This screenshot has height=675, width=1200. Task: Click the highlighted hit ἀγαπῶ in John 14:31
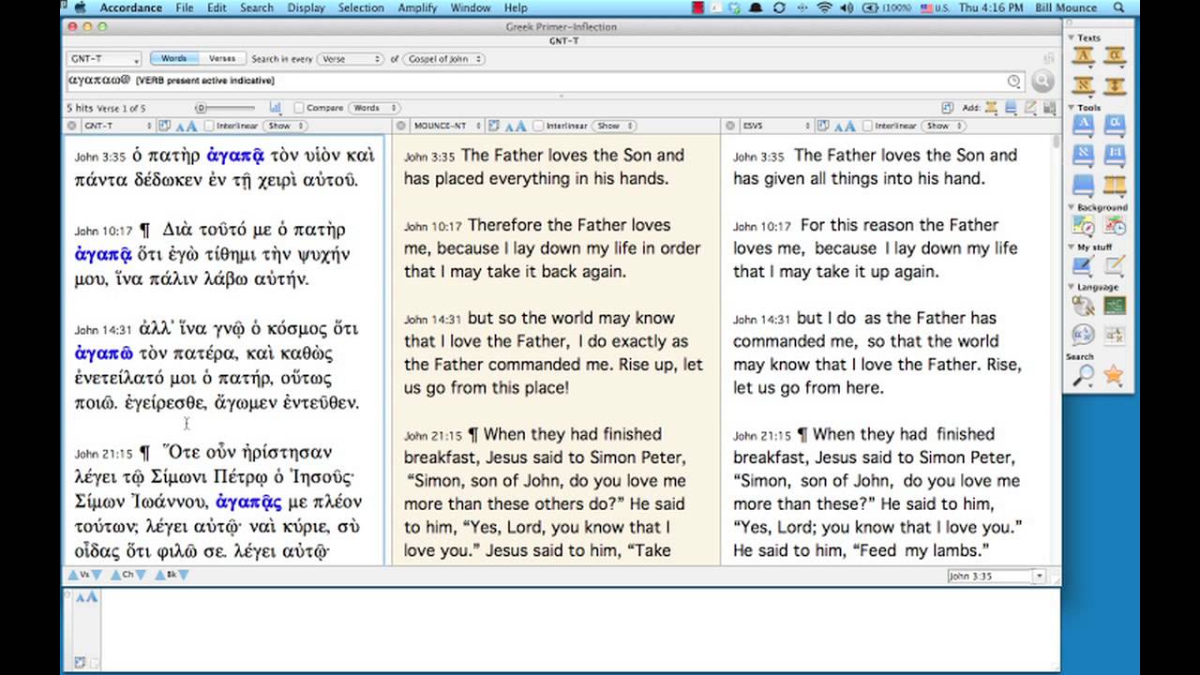coord(104,353)
